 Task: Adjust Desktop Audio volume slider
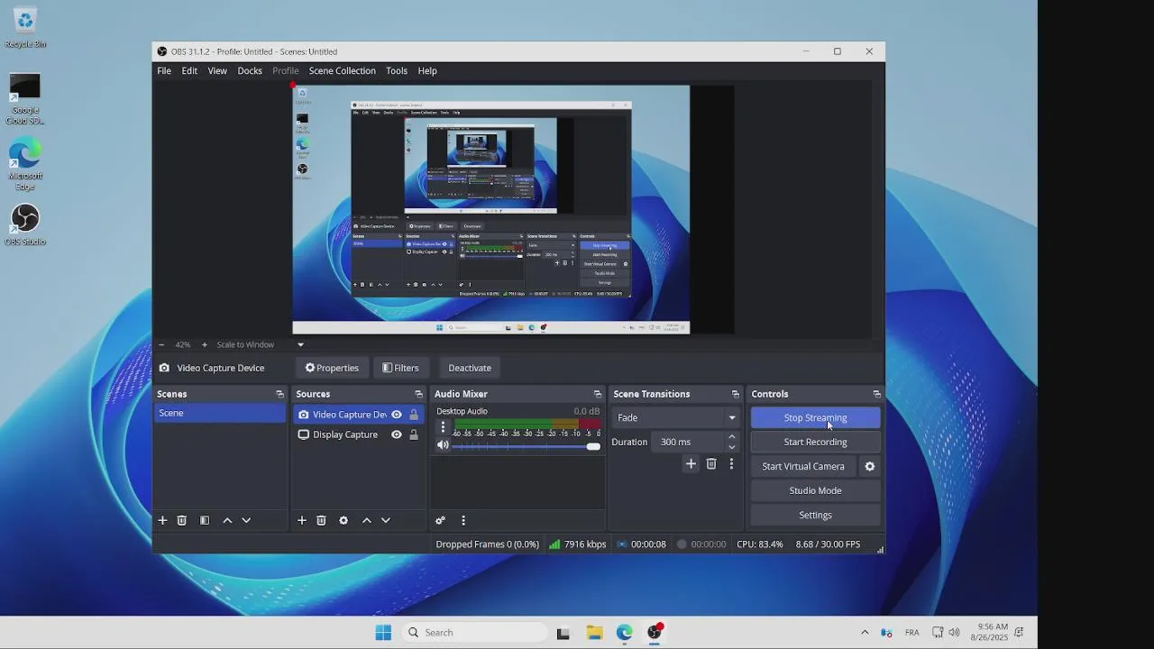pos(527,446)
